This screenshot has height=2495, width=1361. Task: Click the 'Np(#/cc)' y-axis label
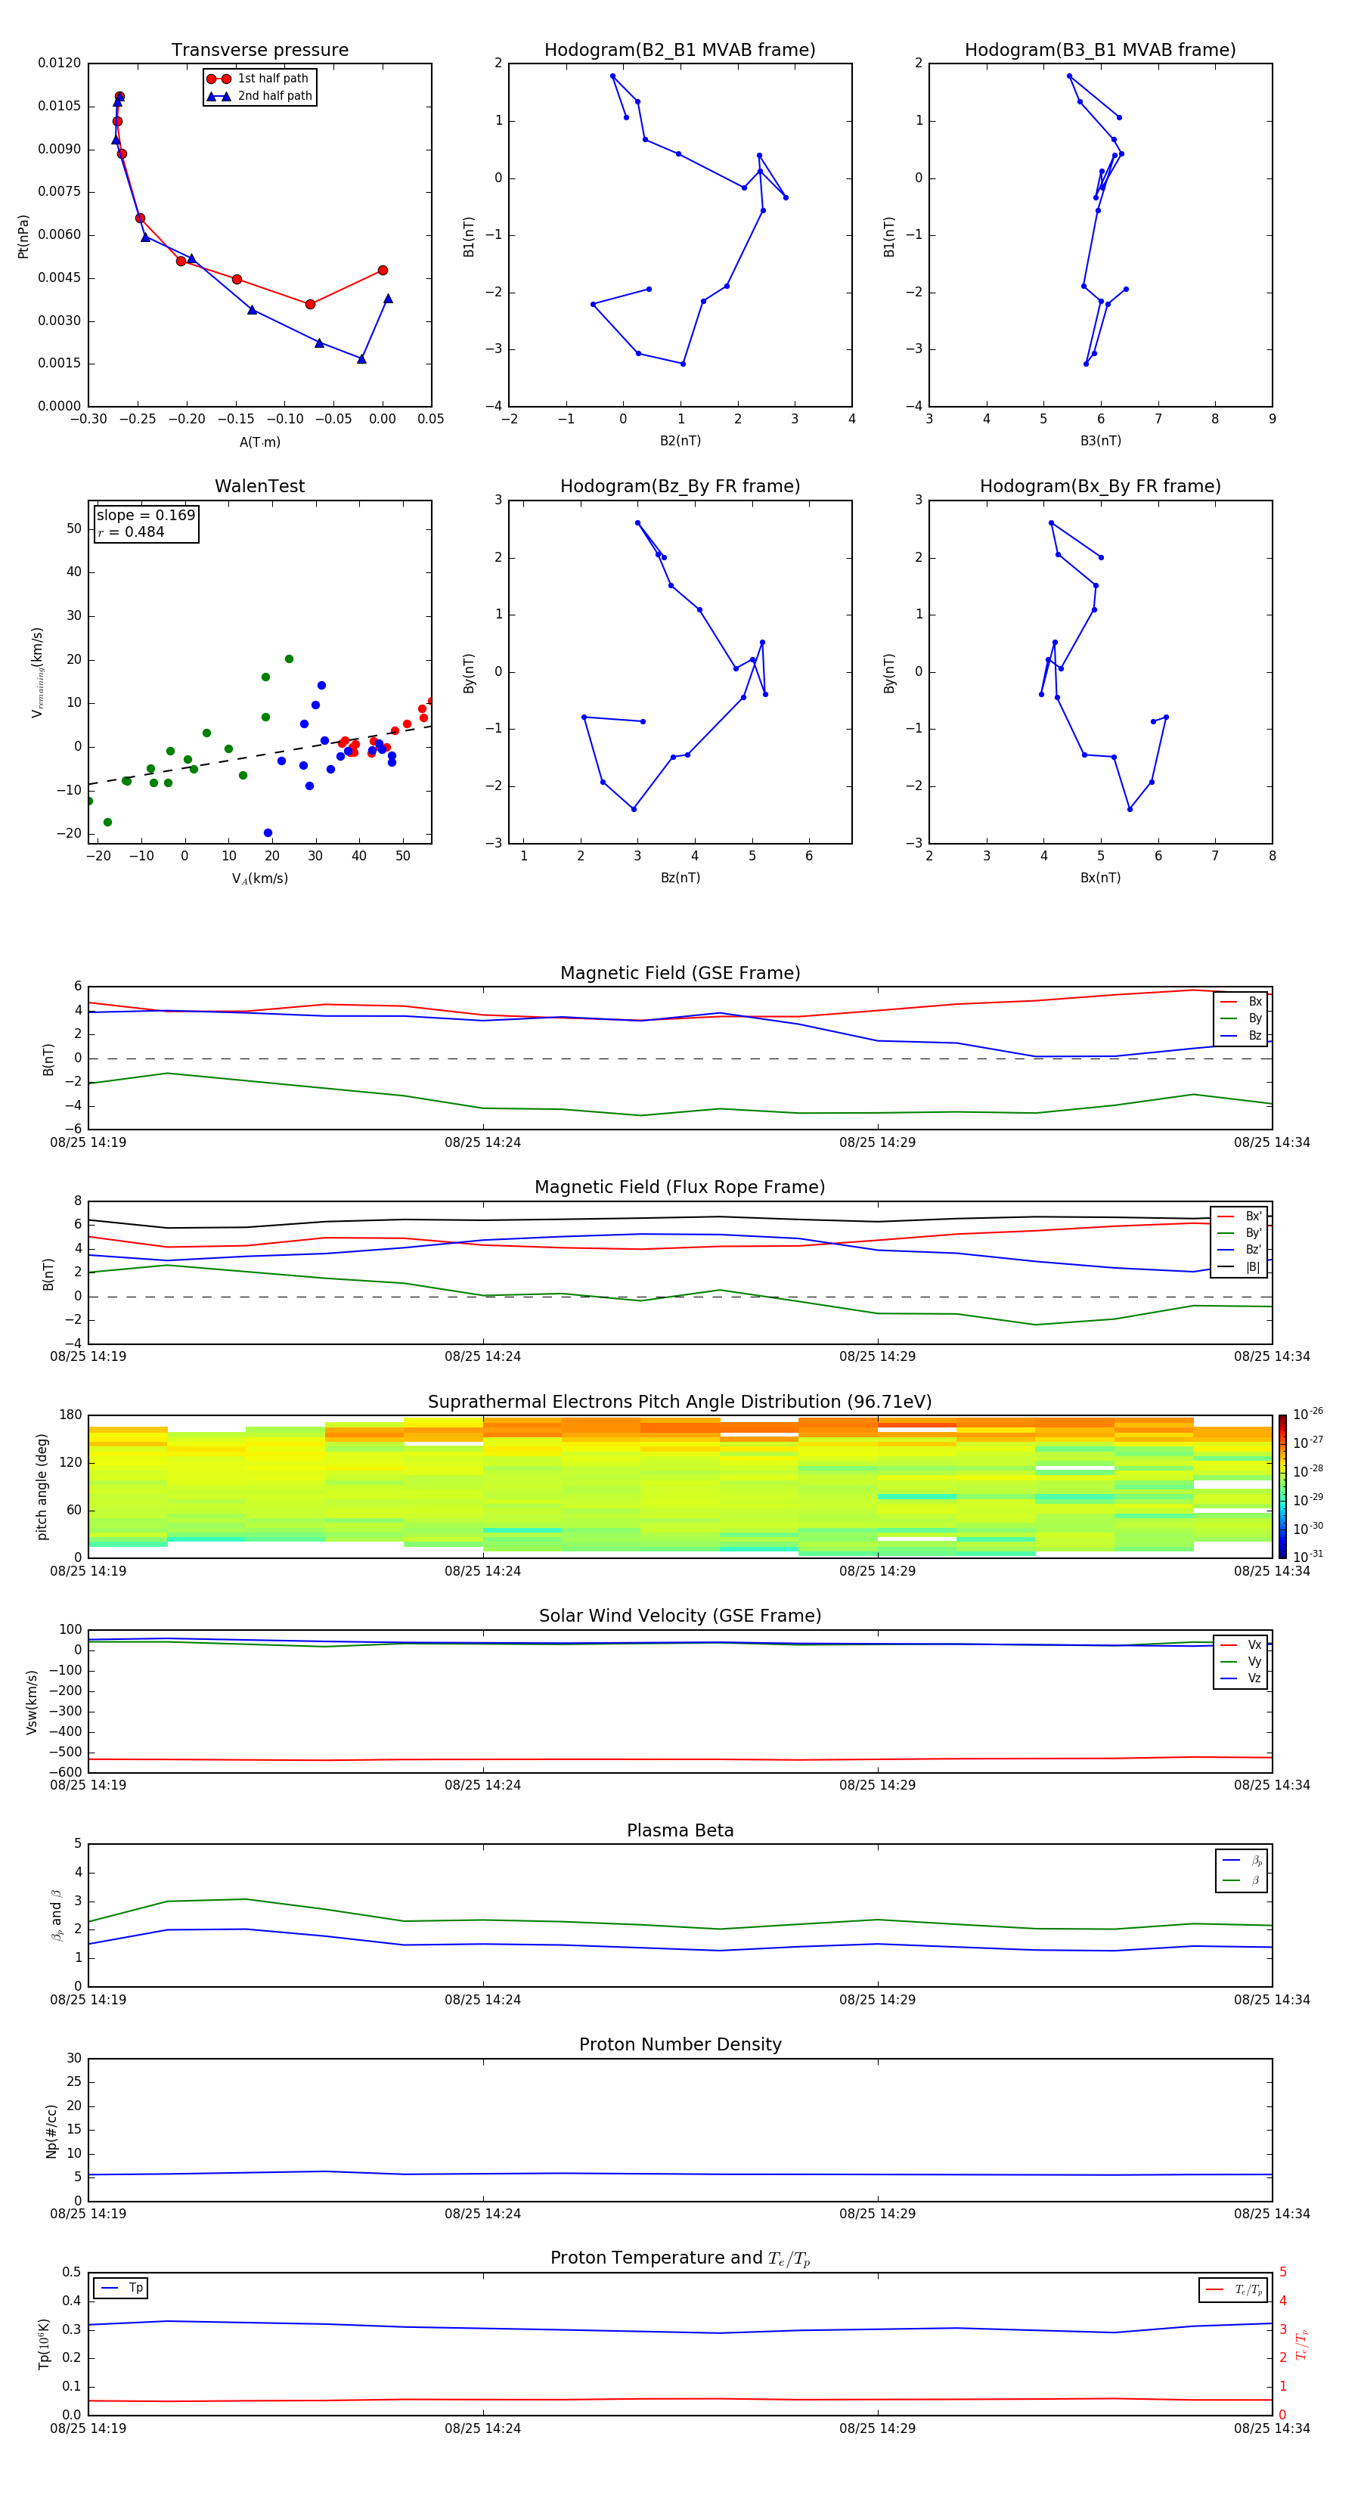tap(51, 2131)
